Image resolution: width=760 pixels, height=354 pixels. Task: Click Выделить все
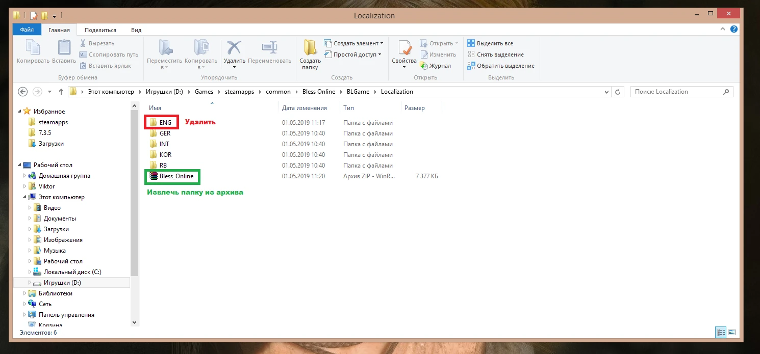tap(490, 43)
